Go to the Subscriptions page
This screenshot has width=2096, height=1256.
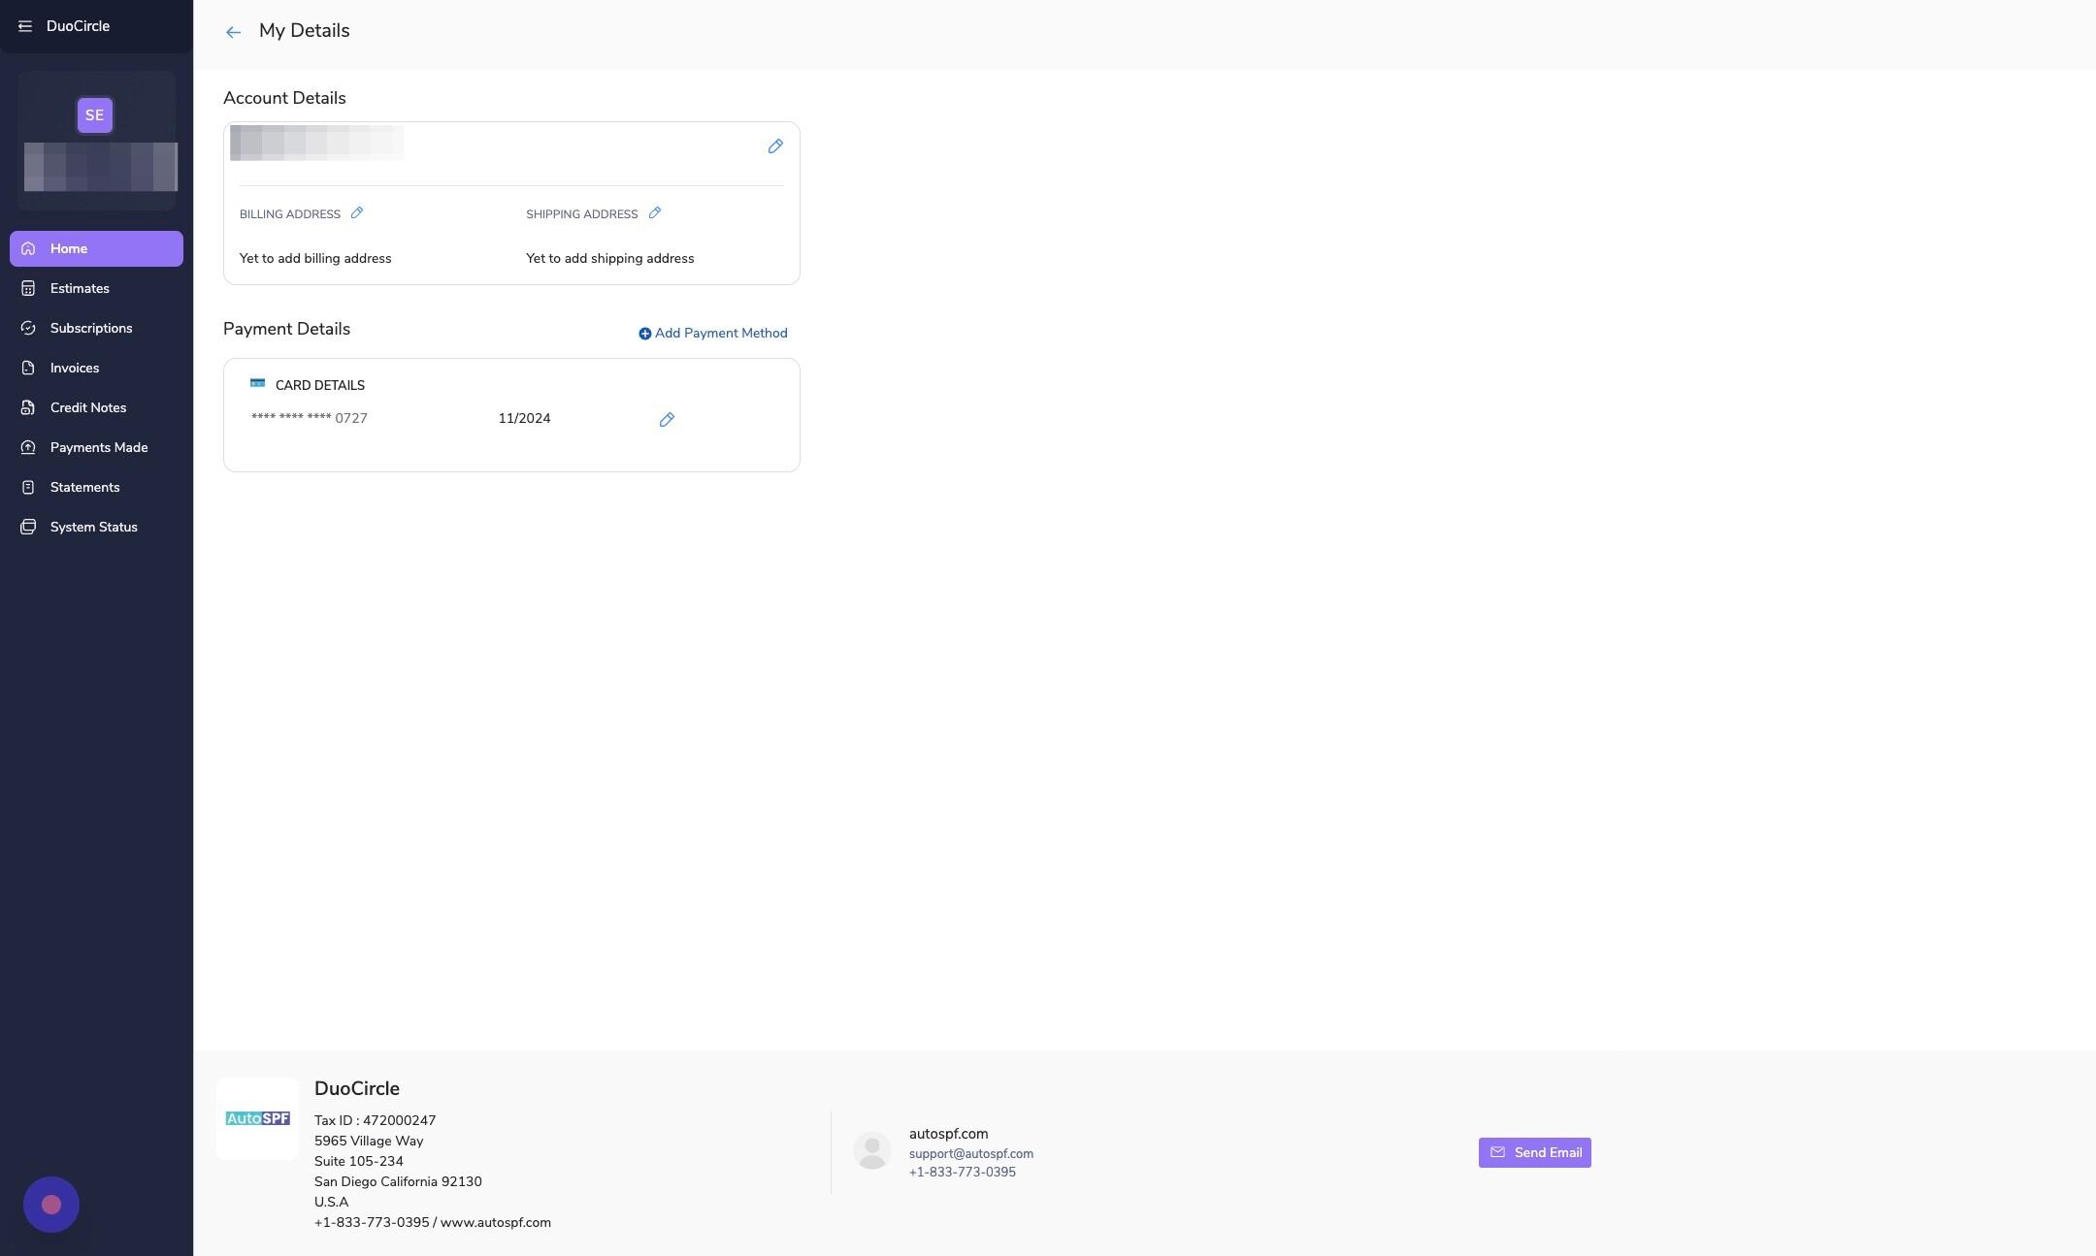coord(90,328)
